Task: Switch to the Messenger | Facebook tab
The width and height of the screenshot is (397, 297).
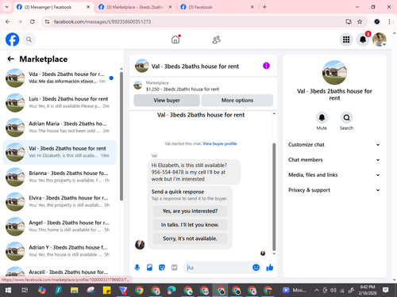Action: pos(53,7)
